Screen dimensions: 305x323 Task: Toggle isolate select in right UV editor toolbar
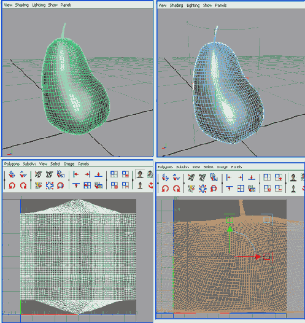(267, 177)
